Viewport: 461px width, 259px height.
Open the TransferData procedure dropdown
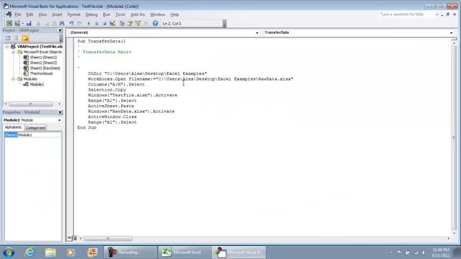coord(452,32)
